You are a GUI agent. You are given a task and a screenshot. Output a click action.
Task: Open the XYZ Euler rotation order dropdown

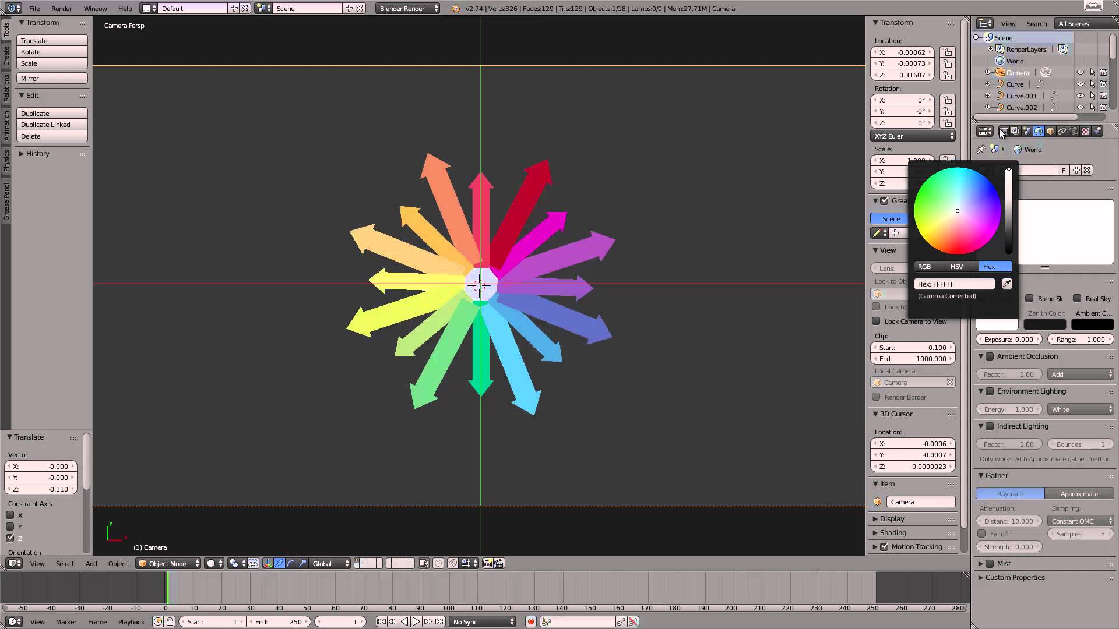coord(912,136)
